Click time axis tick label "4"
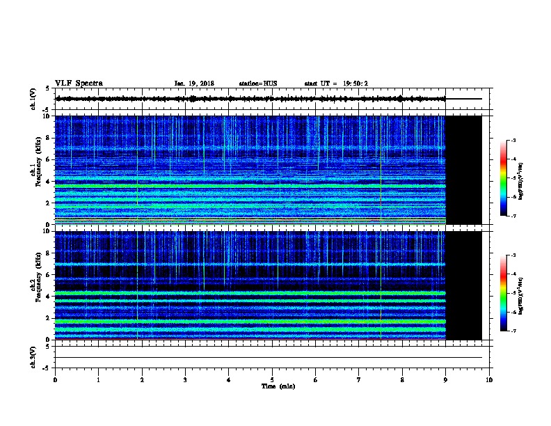This screenshot has height=426, width=551. (229, 379)
